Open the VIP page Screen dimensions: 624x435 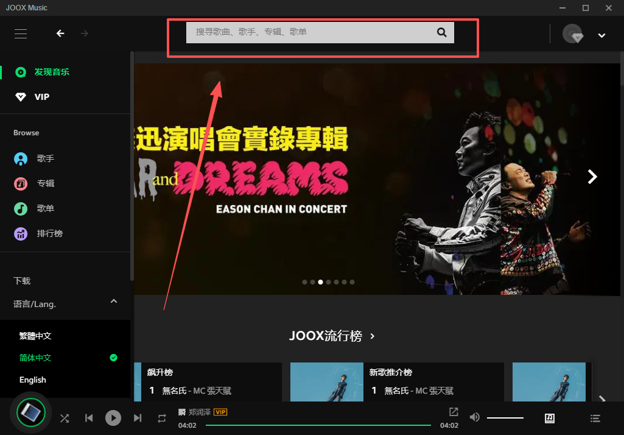tap(42, 97)
